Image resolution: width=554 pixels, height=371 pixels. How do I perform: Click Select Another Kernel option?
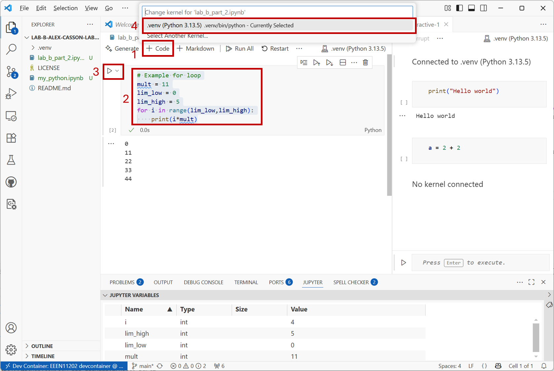(177, 36)
